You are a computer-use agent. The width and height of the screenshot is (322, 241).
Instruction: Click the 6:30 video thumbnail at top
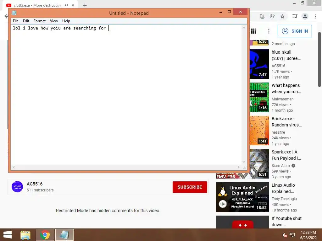point(259,43)
